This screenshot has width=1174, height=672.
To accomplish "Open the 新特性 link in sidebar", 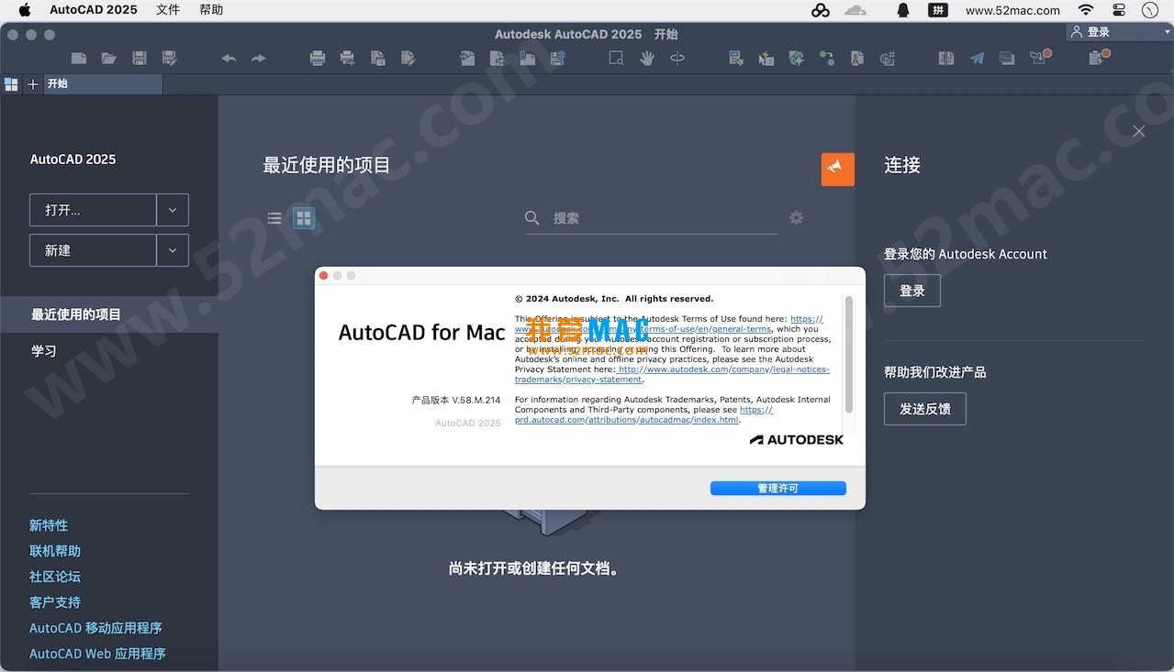I will (x=49, y=524).
